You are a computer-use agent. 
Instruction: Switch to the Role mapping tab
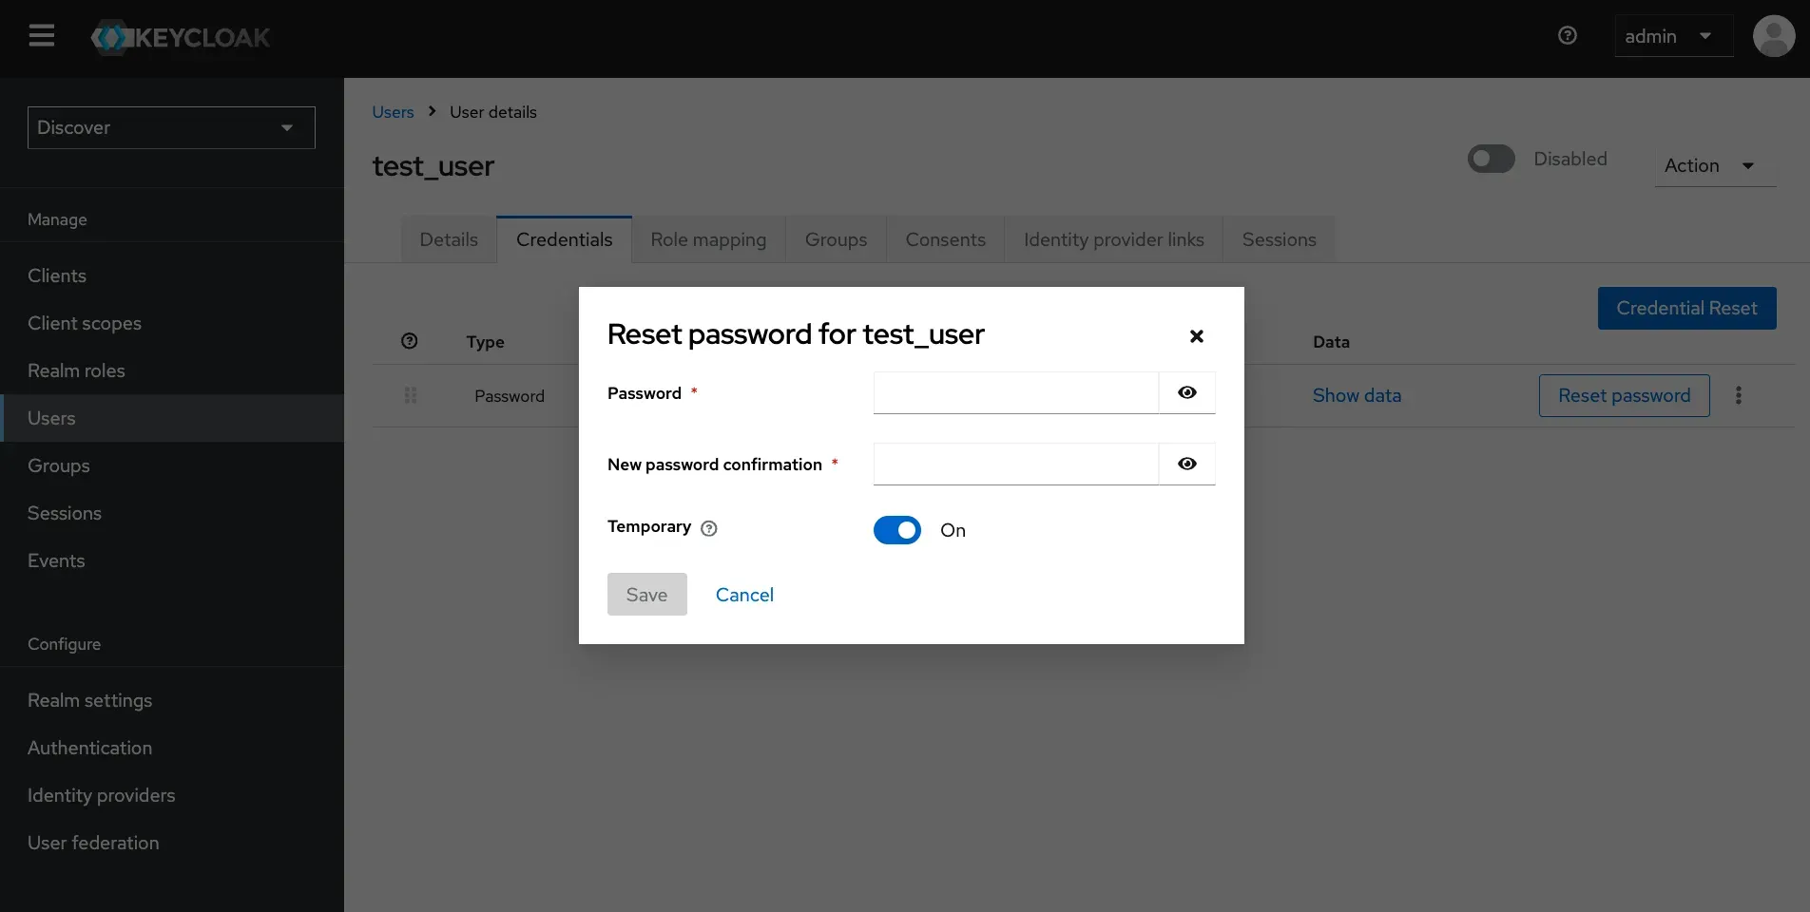(707, 239)
